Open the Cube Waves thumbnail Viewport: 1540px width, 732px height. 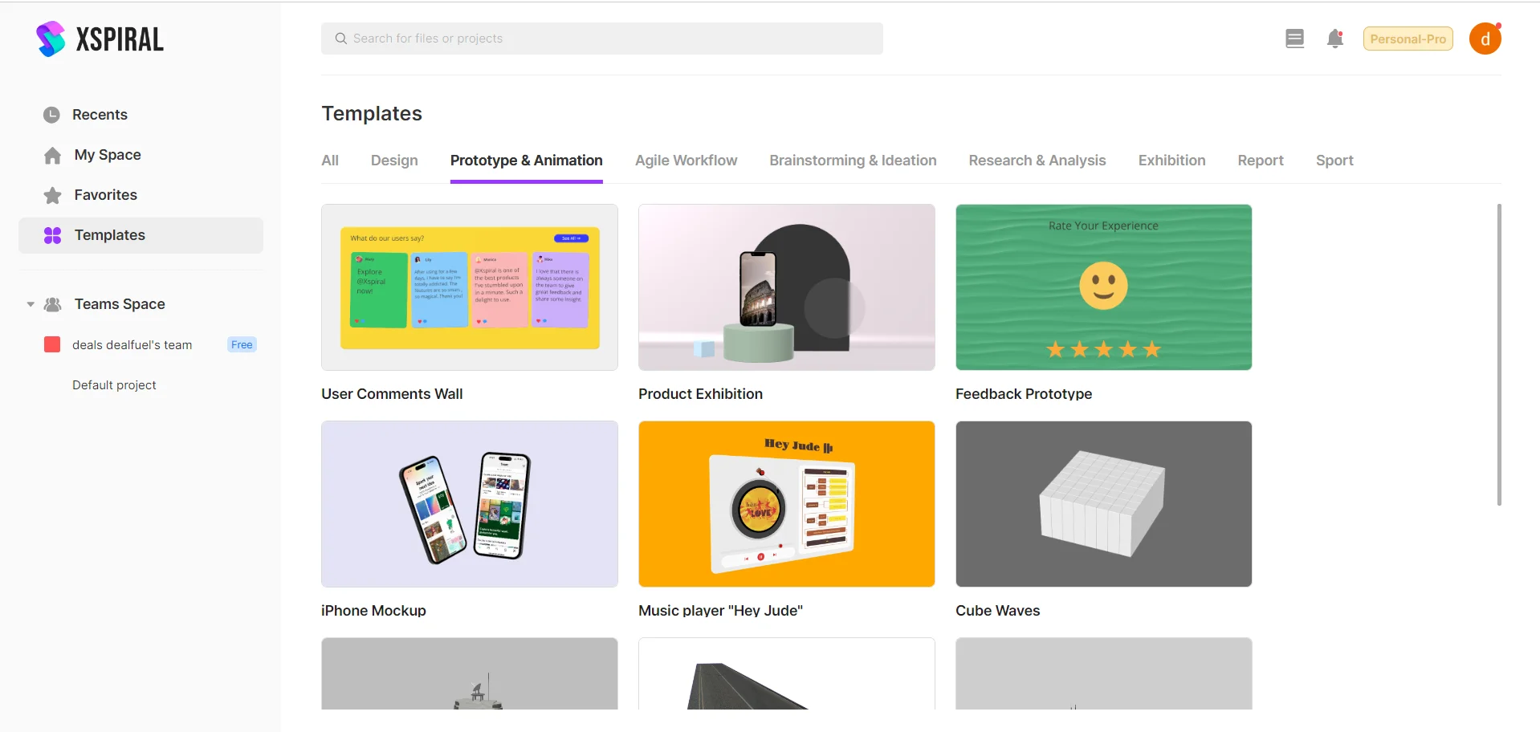click(x=1104, y=504)
